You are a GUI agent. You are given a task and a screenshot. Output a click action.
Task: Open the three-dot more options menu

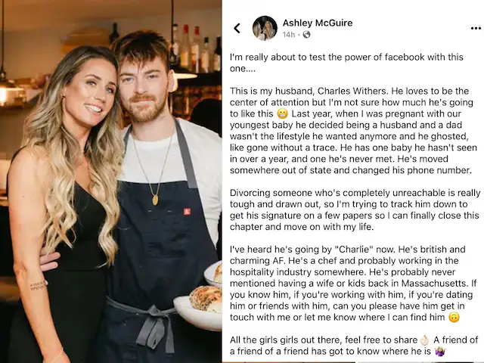point(476,29)
